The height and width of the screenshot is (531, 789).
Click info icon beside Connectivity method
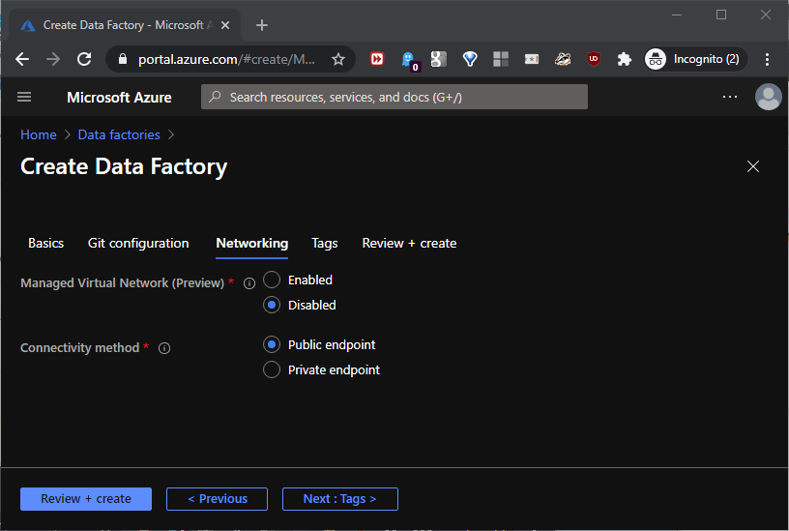point(164,348)
